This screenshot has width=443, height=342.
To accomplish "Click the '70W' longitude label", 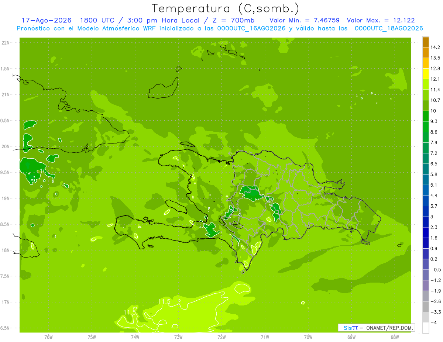I will tap(308, 337).
